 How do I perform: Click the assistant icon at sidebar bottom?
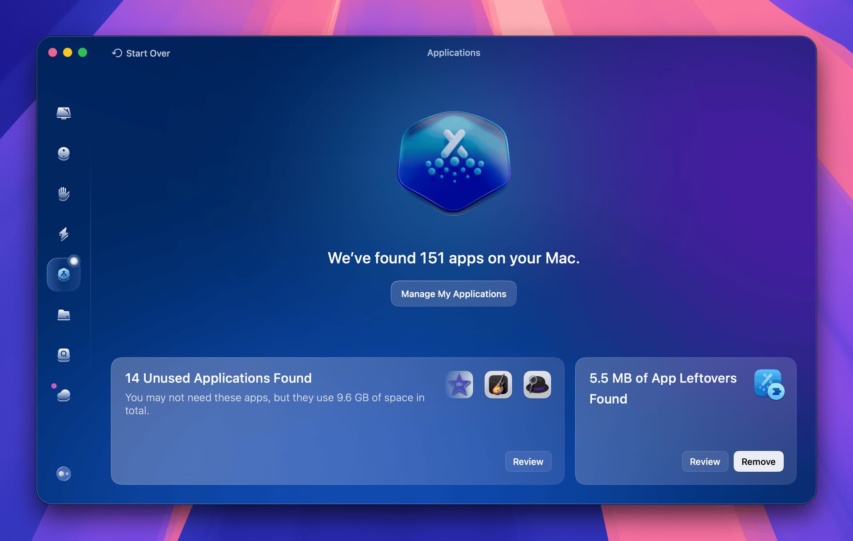point(64,474)
